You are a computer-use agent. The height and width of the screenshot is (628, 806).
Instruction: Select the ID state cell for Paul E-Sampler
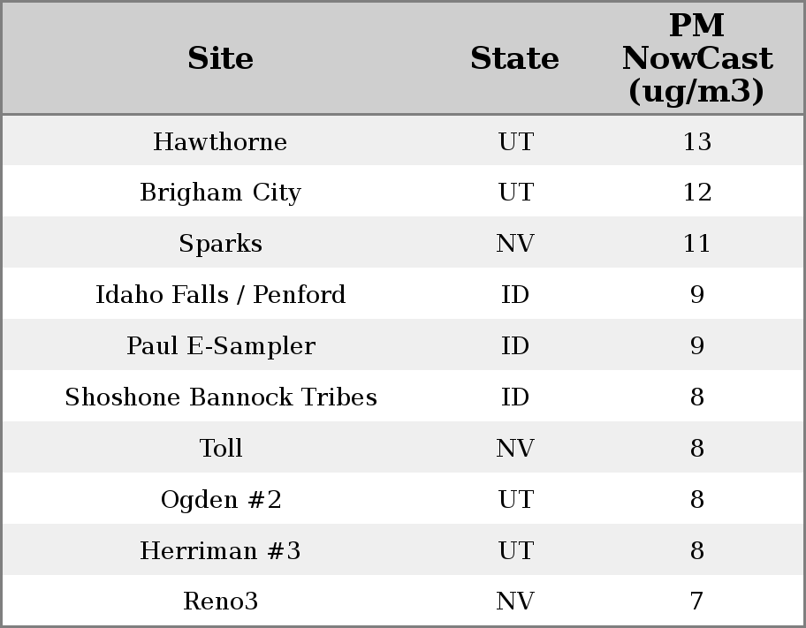tap(514, 346)
